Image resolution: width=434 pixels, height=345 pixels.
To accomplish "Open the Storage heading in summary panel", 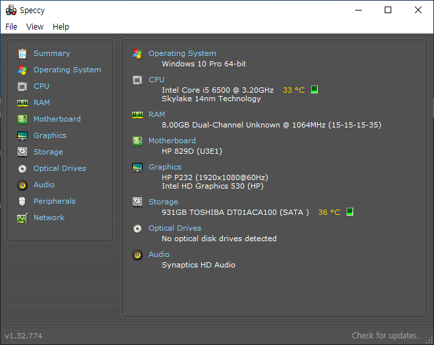I will (x=163, y=202).
